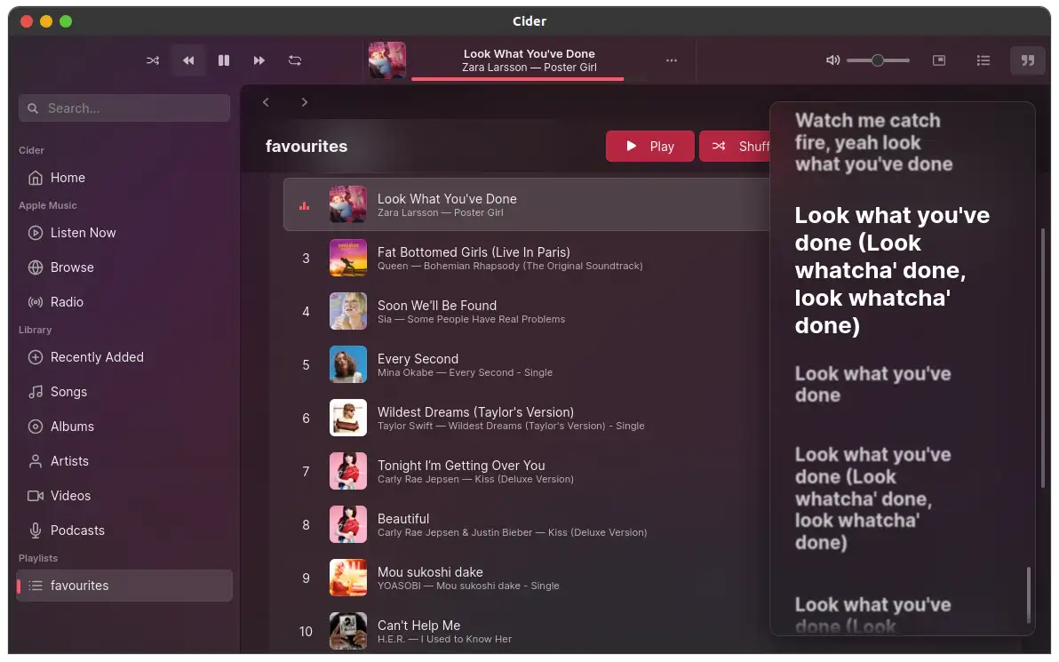Click 'Zara Larsson — Poster Girl' in player
Viewport: 1059px width, 662px height.
coord(529,68)
